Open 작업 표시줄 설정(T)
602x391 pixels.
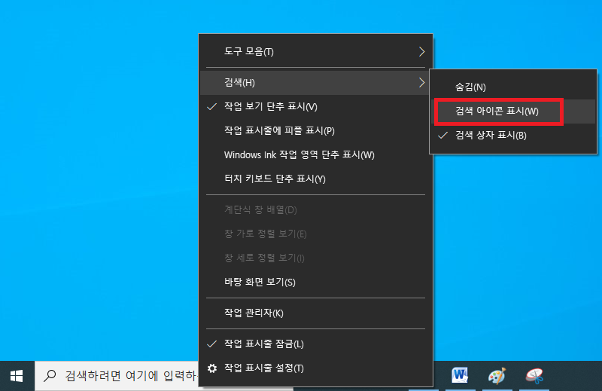(315, 368)
